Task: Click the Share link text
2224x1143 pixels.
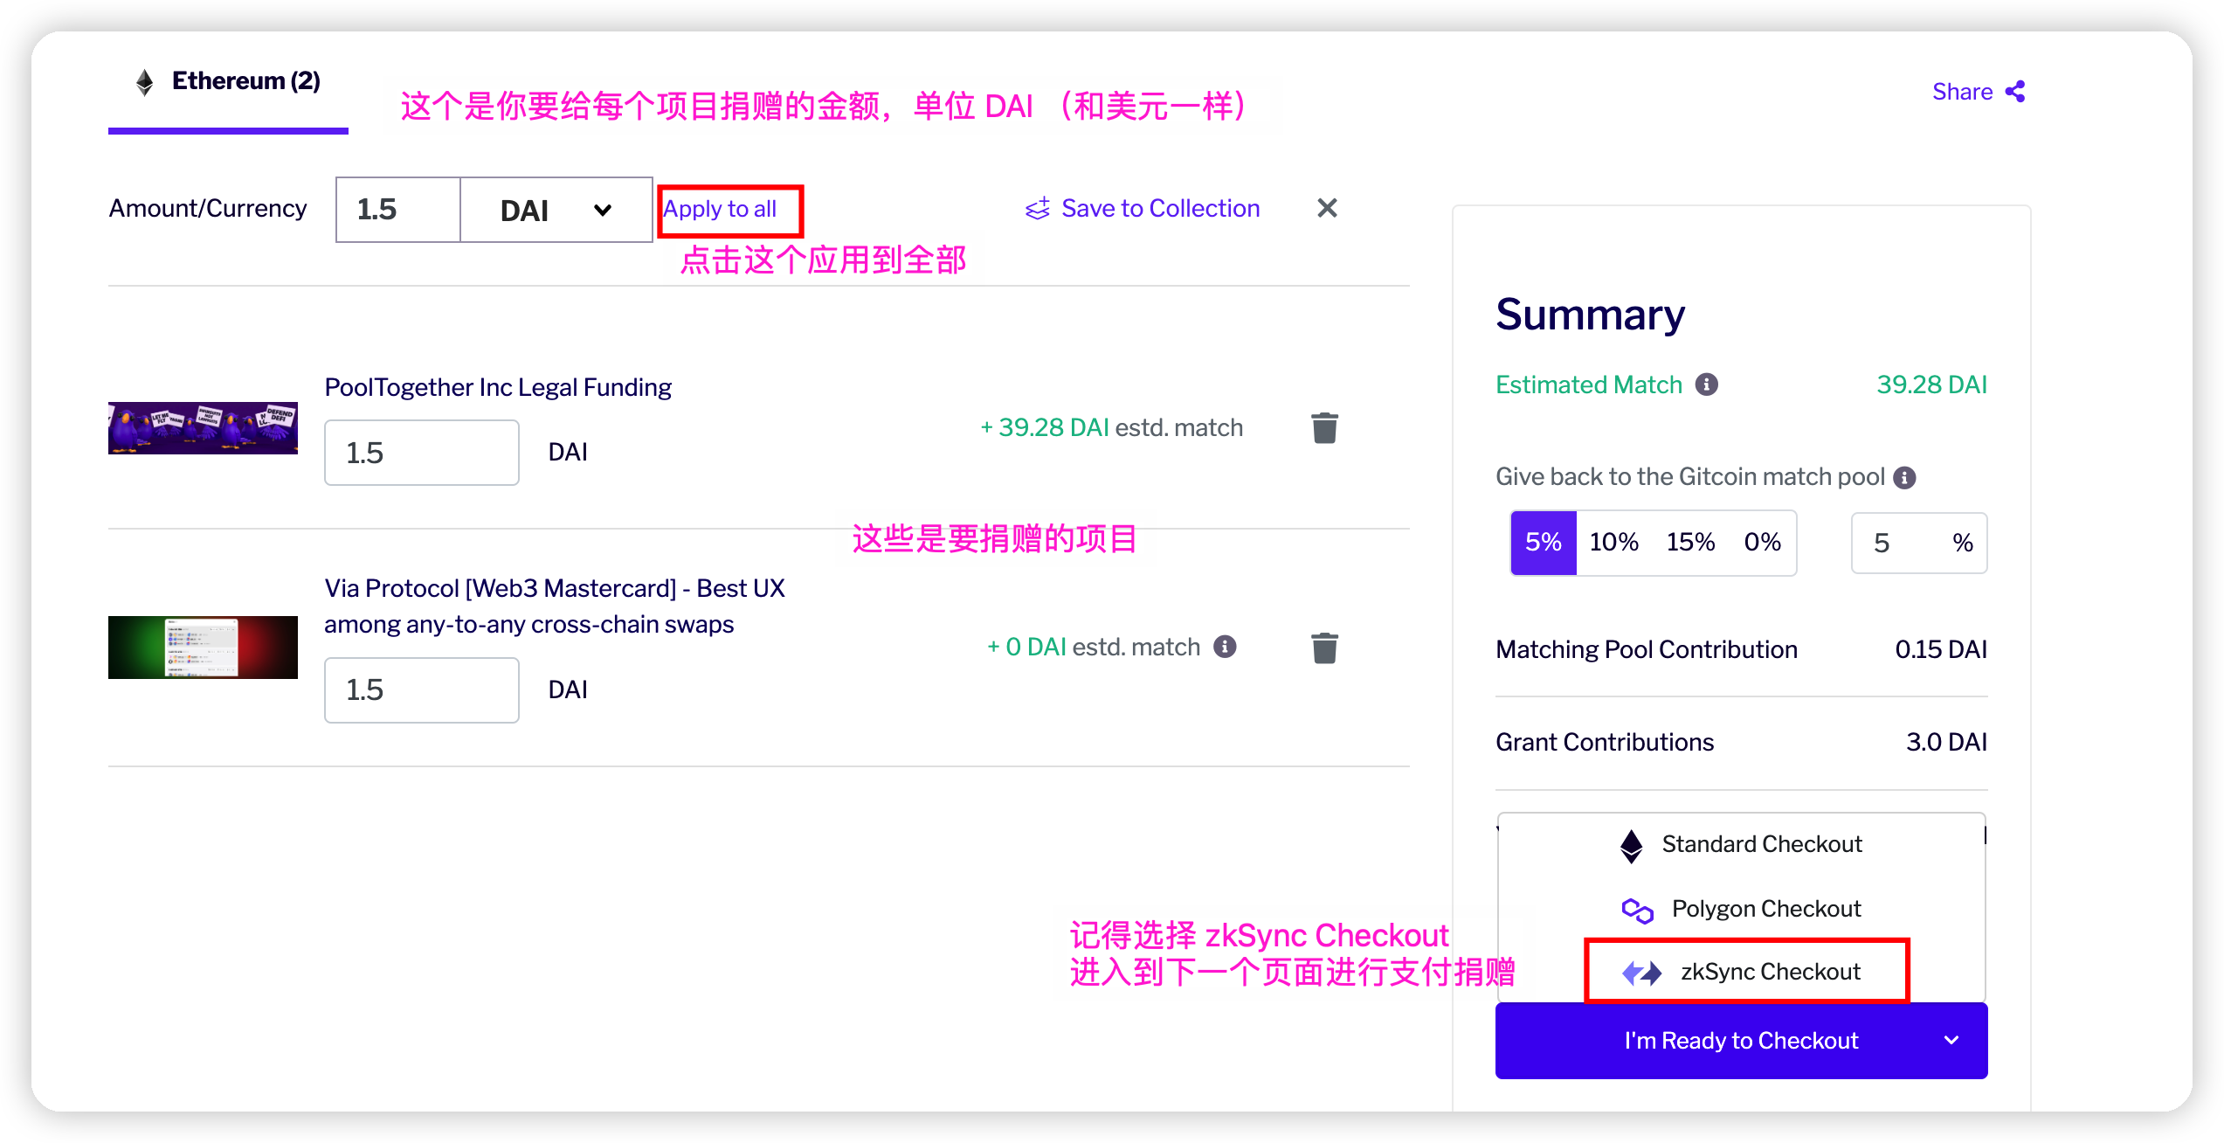Action: point(1962,92)
